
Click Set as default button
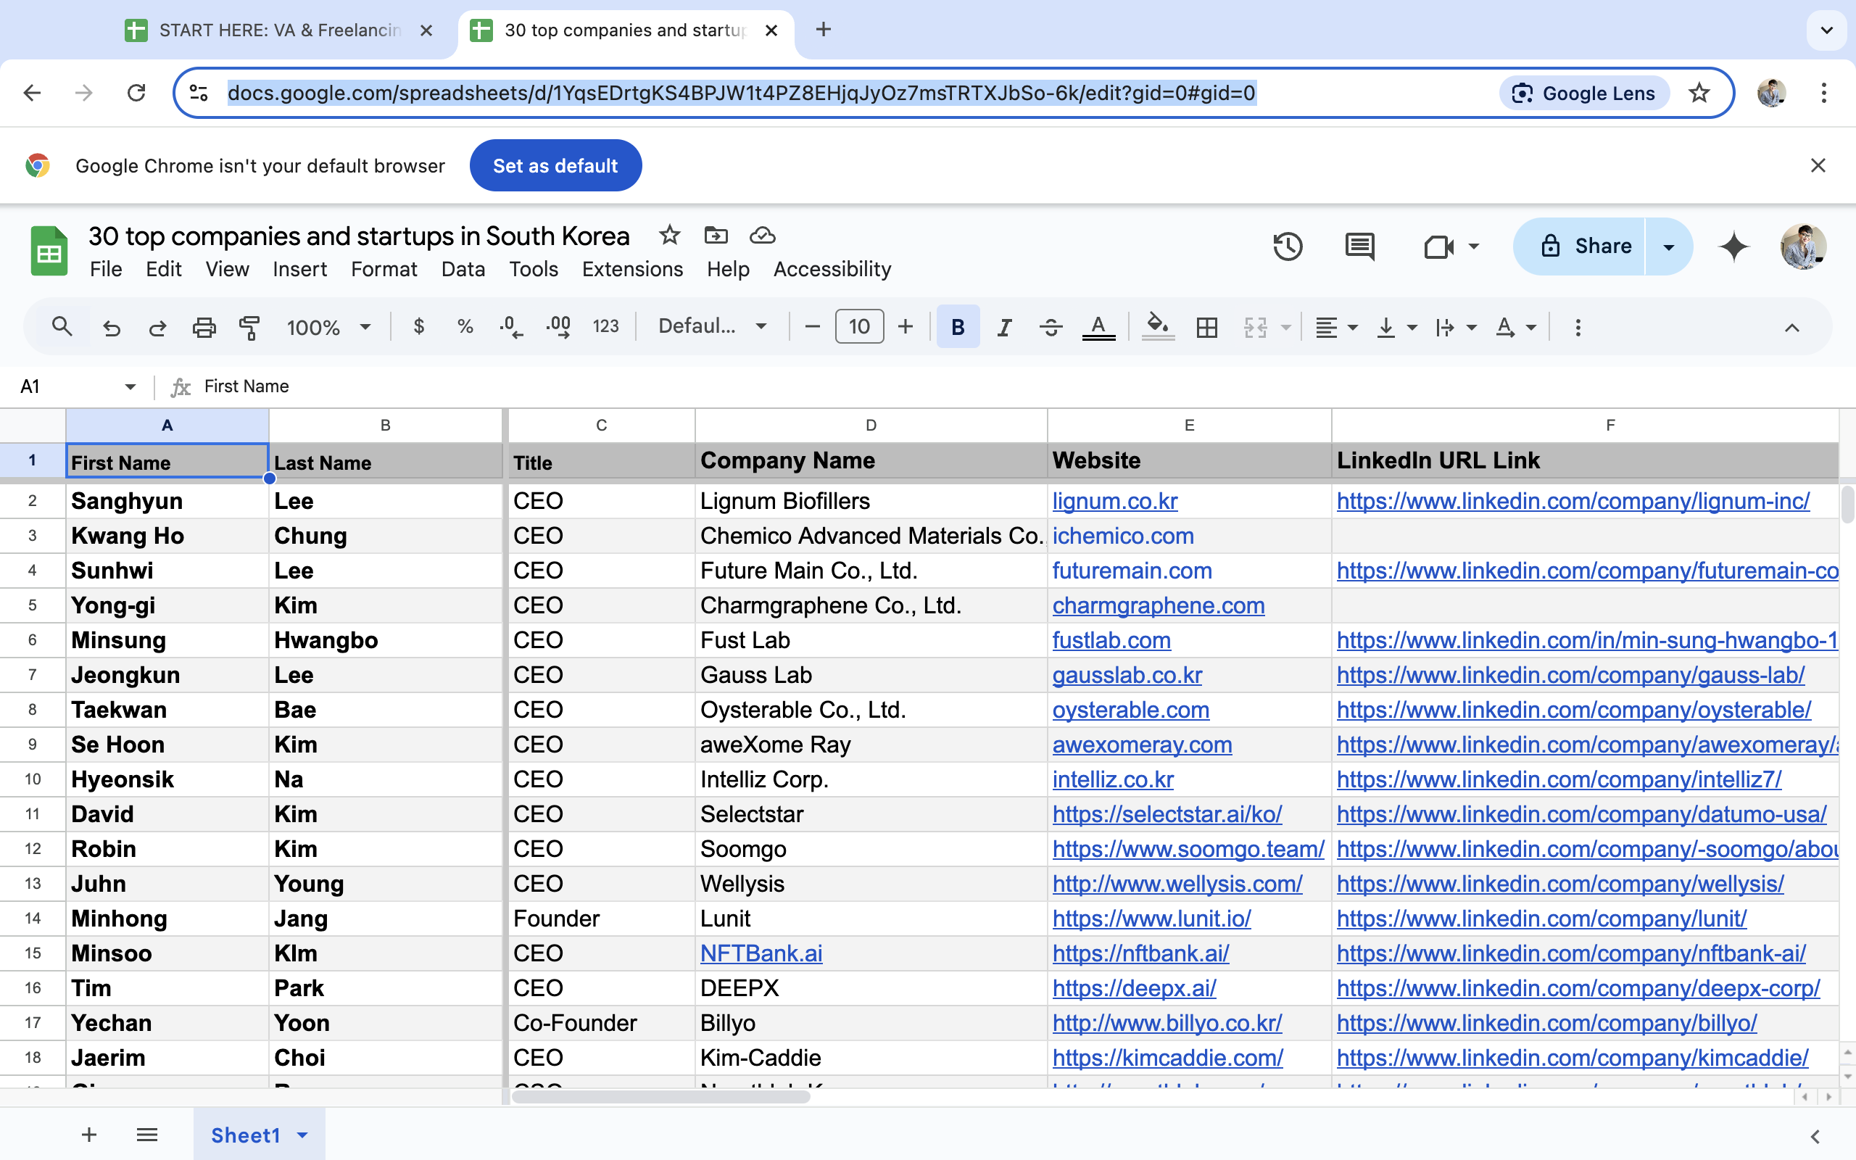(x=555, y=165)
